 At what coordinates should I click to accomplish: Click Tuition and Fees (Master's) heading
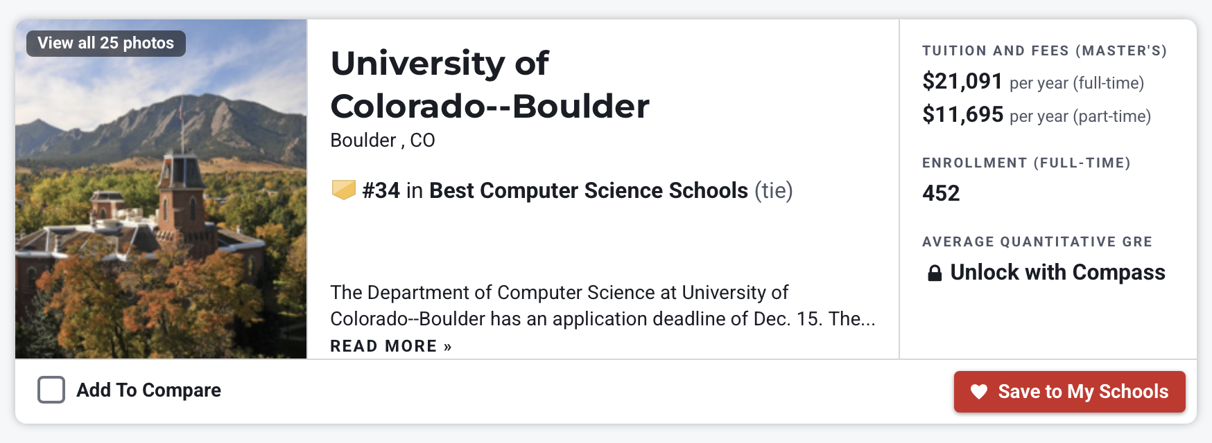1044,51
